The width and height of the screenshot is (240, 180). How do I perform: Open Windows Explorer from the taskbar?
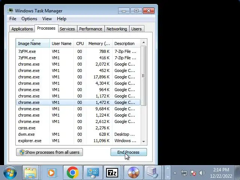click(30, 172)
